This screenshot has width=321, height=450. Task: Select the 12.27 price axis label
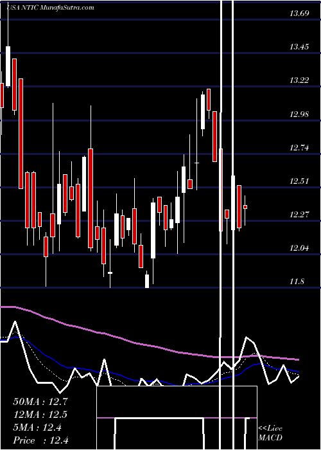299,214
